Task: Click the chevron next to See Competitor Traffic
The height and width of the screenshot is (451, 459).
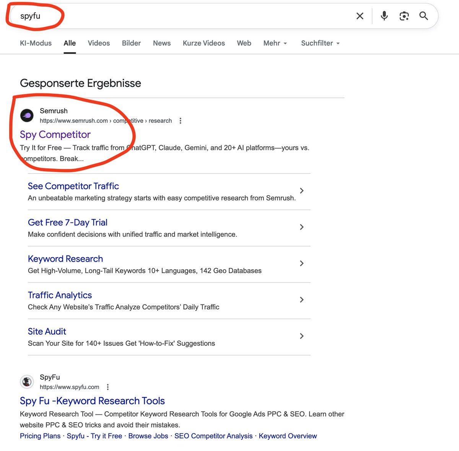Action: (302, 190)
